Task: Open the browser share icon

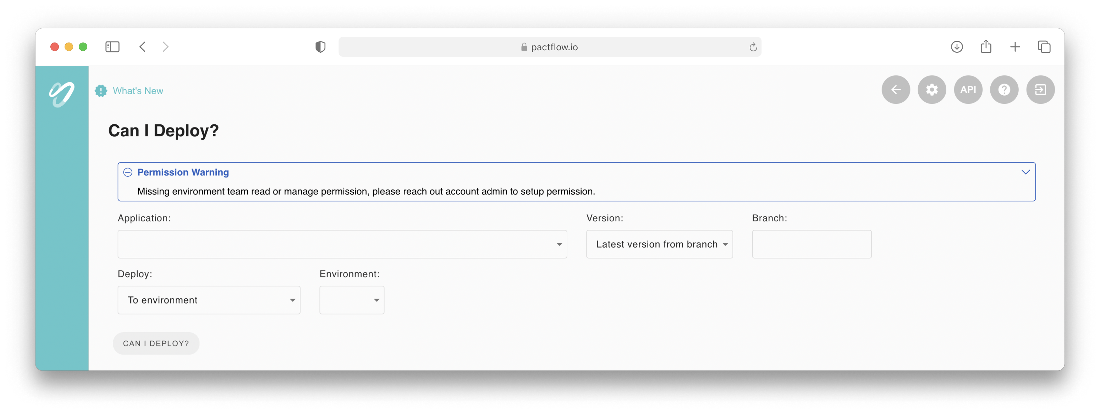Action: tap(985, 46)
